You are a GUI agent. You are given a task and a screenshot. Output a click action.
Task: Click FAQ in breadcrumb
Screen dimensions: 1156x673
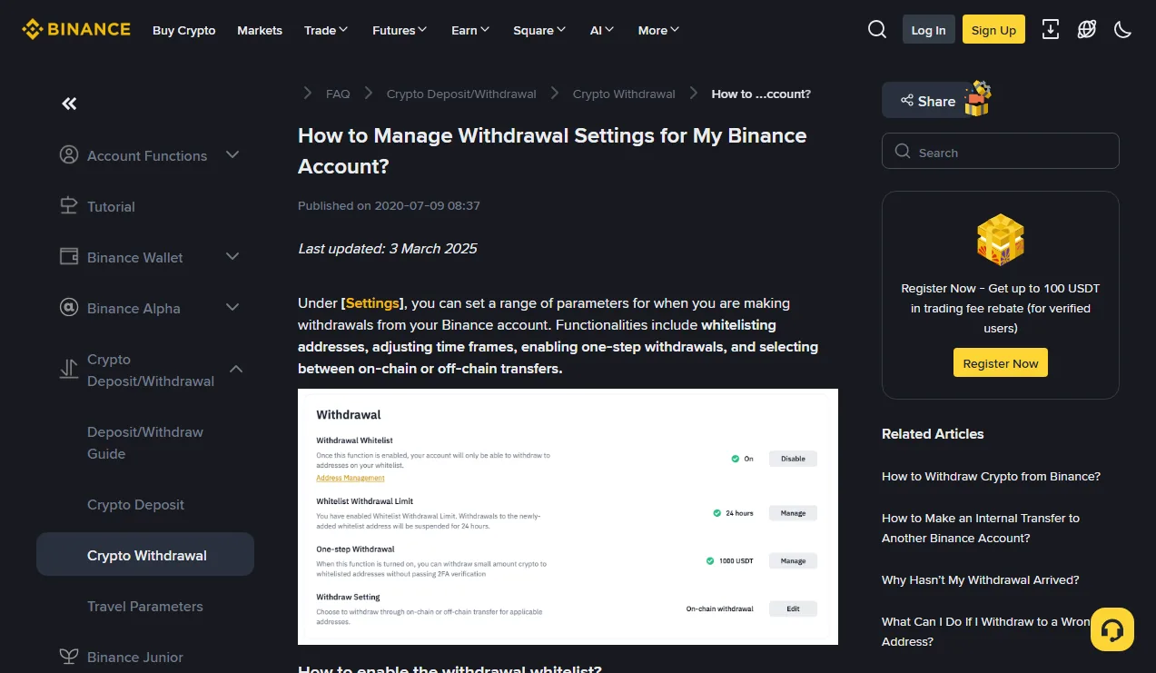pos(338,94)
